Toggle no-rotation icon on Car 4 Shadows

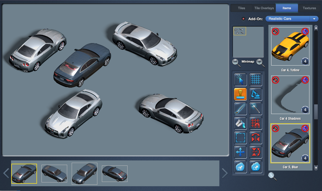pyautogui.click(x=275, y=80)
